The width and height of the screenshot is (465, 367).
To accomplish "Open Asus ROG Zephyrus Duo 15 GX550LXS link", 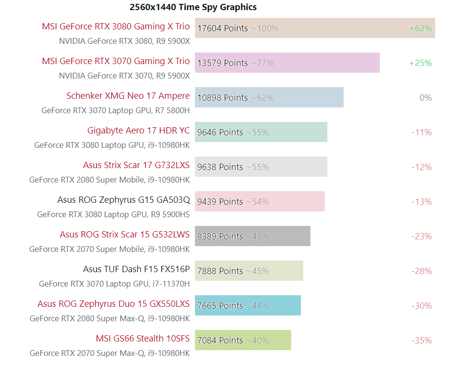I will [x=114, y=304].
